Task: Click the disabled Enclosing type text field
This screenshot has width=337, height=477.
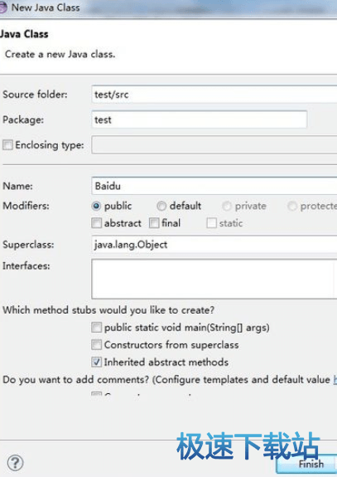Action: pos(214,145)
